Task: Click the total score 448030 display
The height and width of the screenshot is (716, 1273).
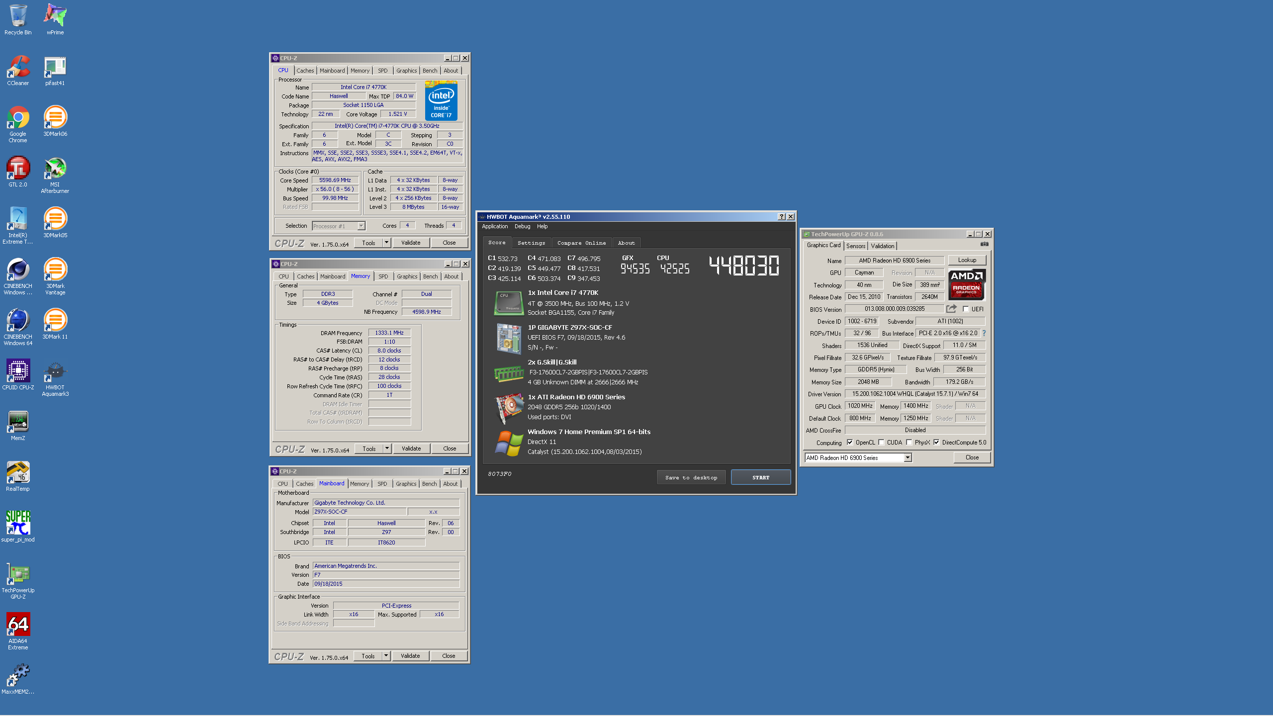Action: pyautogui.click(x=744, y=266)
